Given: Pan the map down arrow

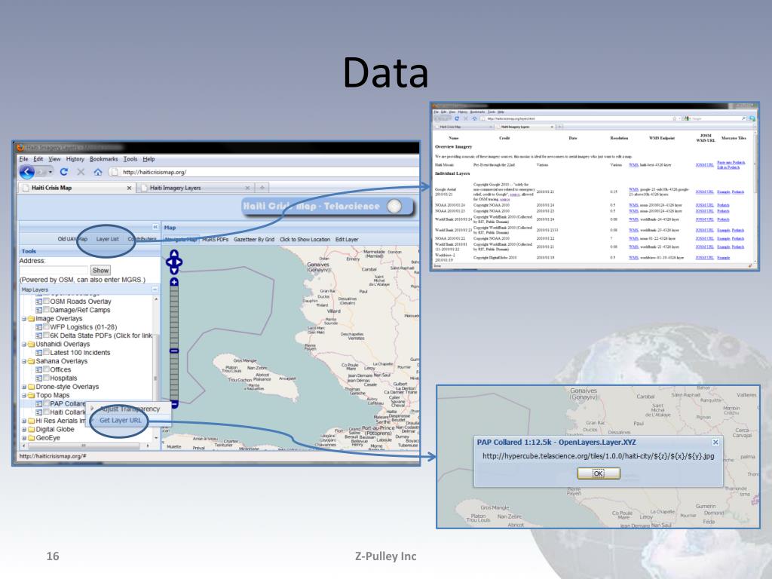Looking at the screenshot, I should (x=174, y=271).
